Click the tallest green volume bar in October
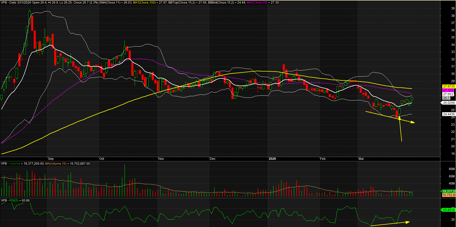 125,181
